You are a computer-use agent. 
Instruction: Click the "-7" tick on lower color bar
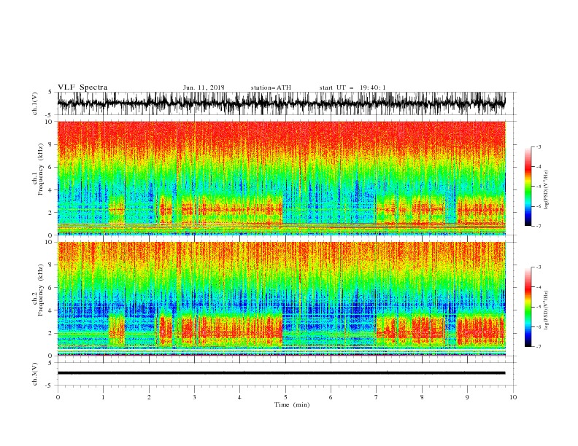(539, 347)
